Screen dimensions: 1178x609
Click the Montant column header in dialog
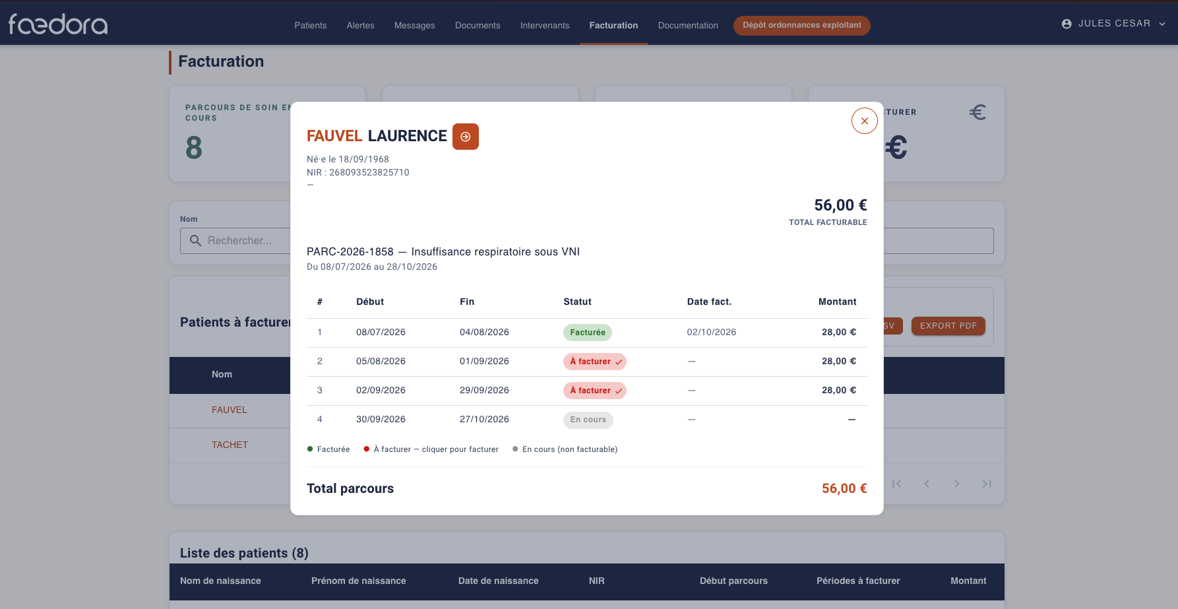tap(837, 302)
